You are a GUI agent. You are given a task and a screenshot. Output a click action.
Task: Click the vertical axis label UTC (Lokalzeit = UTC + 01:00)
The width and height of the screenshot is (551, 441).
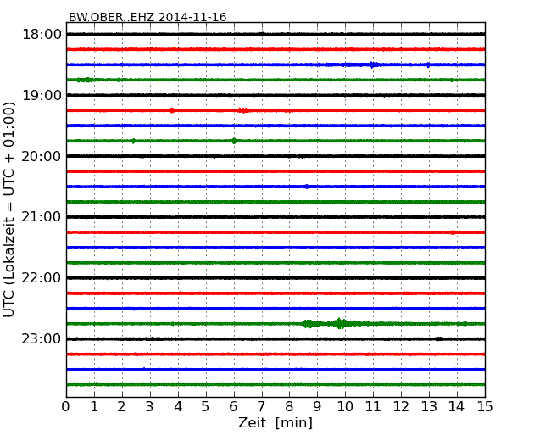(9, 209)
